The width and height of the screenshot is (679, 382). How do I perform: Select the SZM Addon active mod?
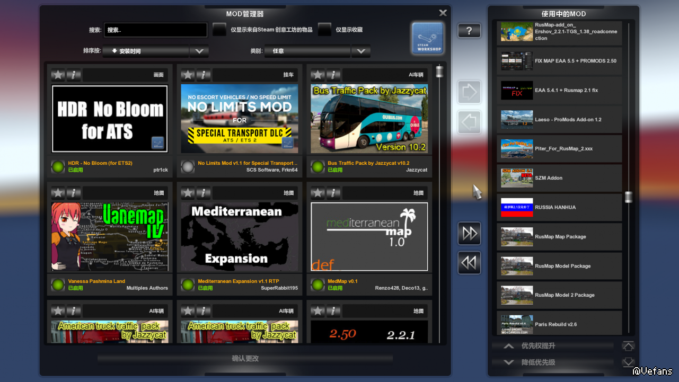pyautogui.click(x=559, y=178)
